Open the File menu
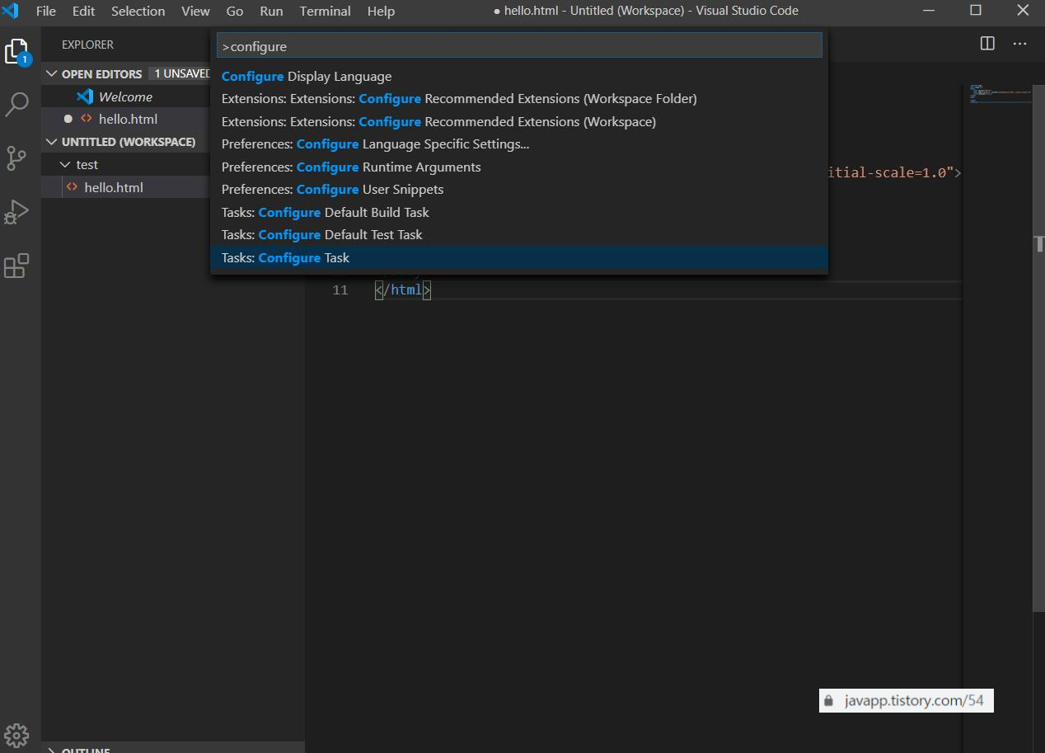 (46, 11)
